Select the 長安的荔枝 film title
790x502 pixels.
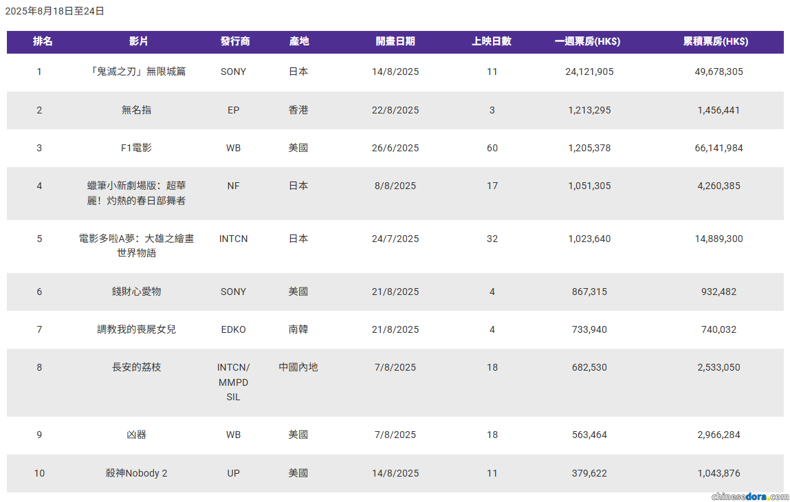(x=136, y=367)
